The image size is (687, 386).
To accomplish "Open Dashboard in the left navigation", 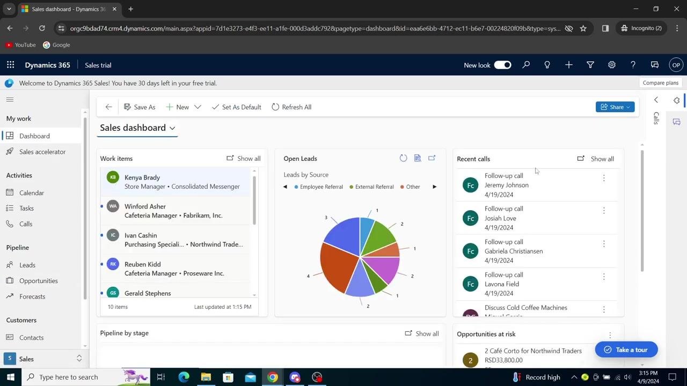I will pos(42,136).
